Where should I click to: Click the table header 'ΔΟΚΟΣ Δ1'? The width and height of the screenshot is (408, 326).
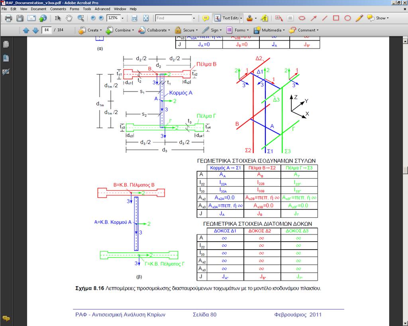point(225,231)
